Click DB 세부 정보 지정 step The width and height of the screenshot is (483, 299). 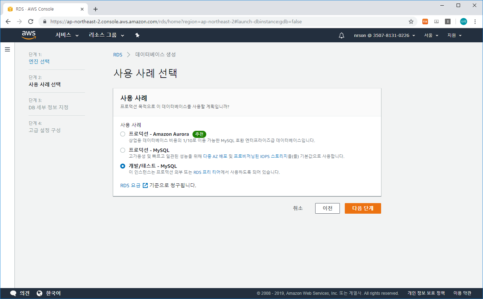tap(48, 107)
